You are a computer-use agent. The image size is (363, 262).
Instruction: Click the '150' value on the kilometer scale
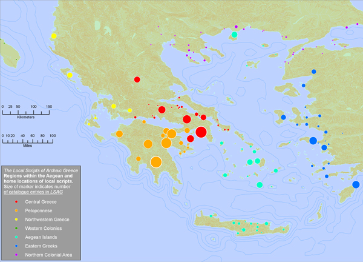49,107
